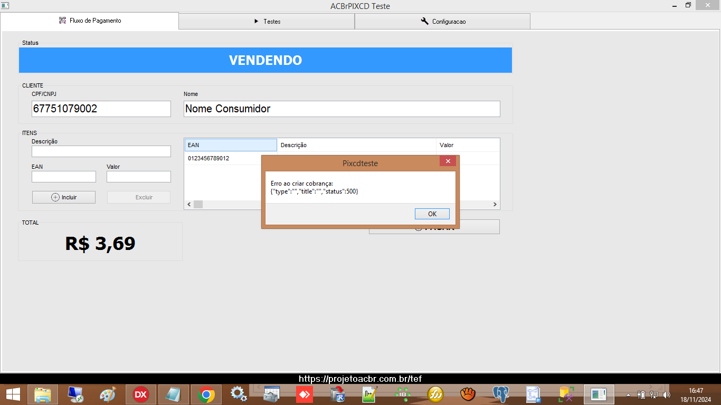This screenshot has width=721, height=405.
Task: Open the red DX taskbar icon
Action: tap(140, 394)
